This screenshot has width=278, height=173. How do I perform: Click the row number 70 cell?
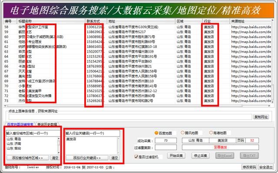pyautogui.click(x=7, y=86)
